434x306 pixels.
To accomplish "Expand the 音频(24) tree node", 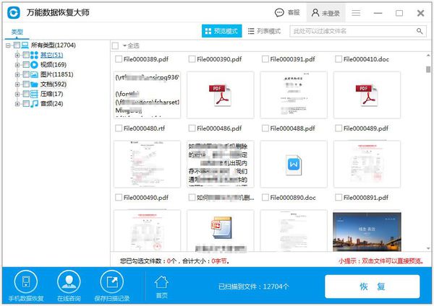I will tap(17, 104).
